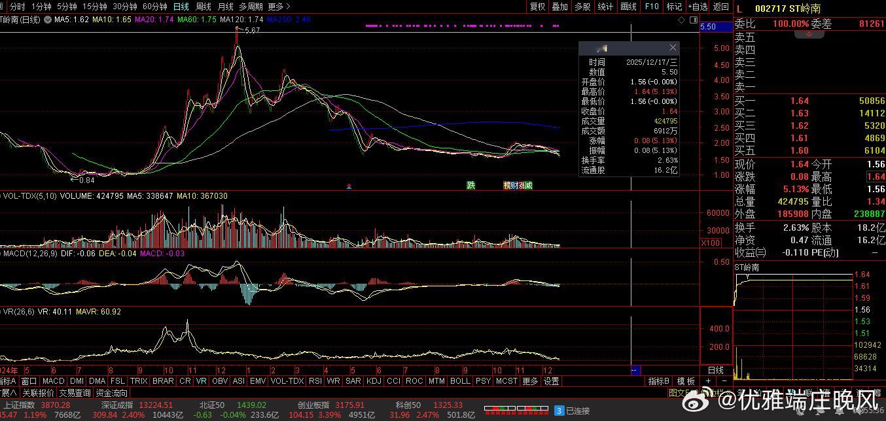Expand 更多 periods dropdown at top
Image resolution: width=886 pixels, height=421 pixels.
click(279, 7)
